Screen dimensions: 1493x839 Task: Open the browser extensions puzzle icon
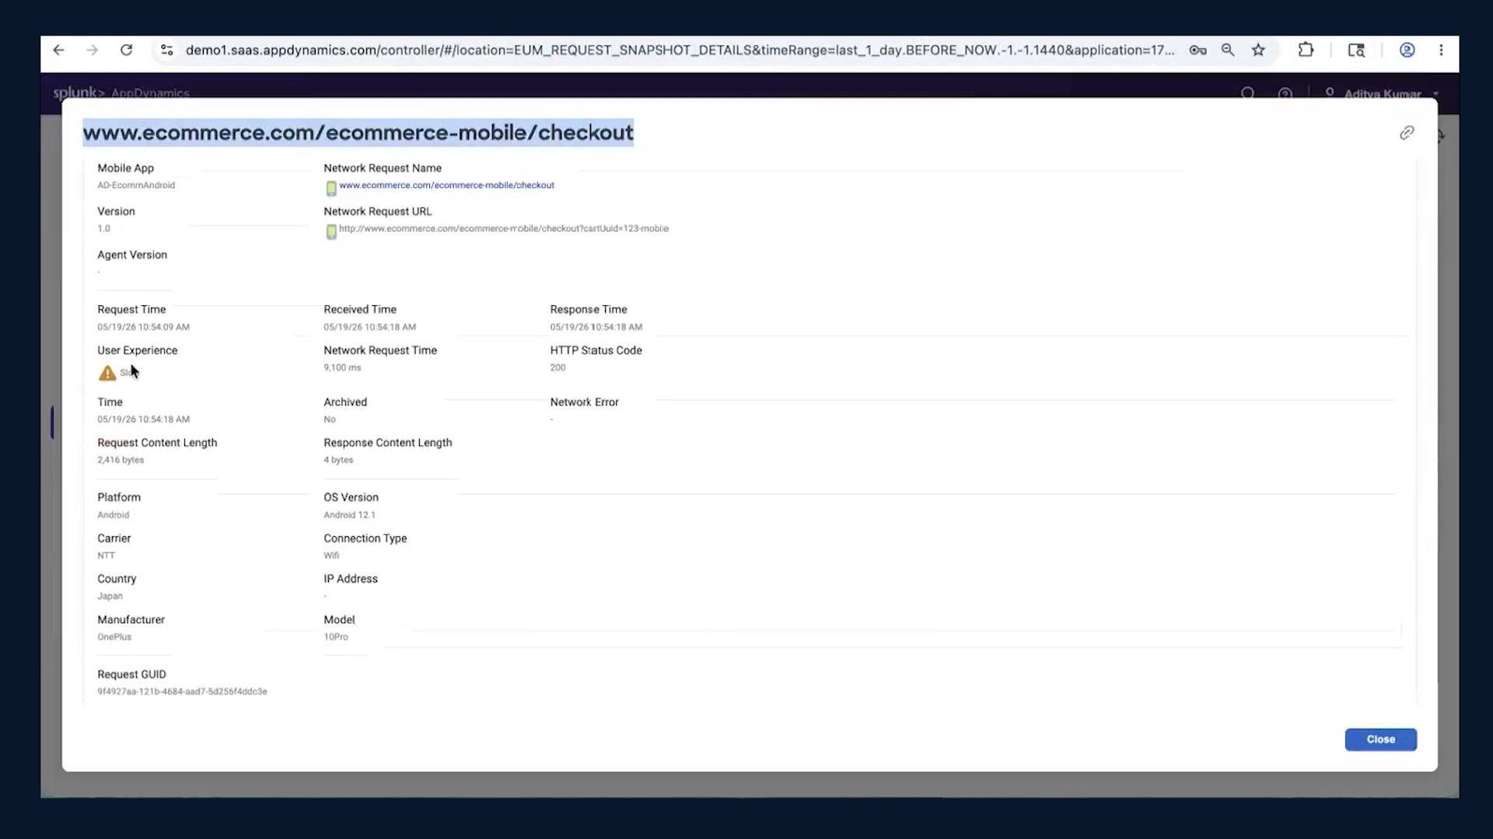point(1306,50)
